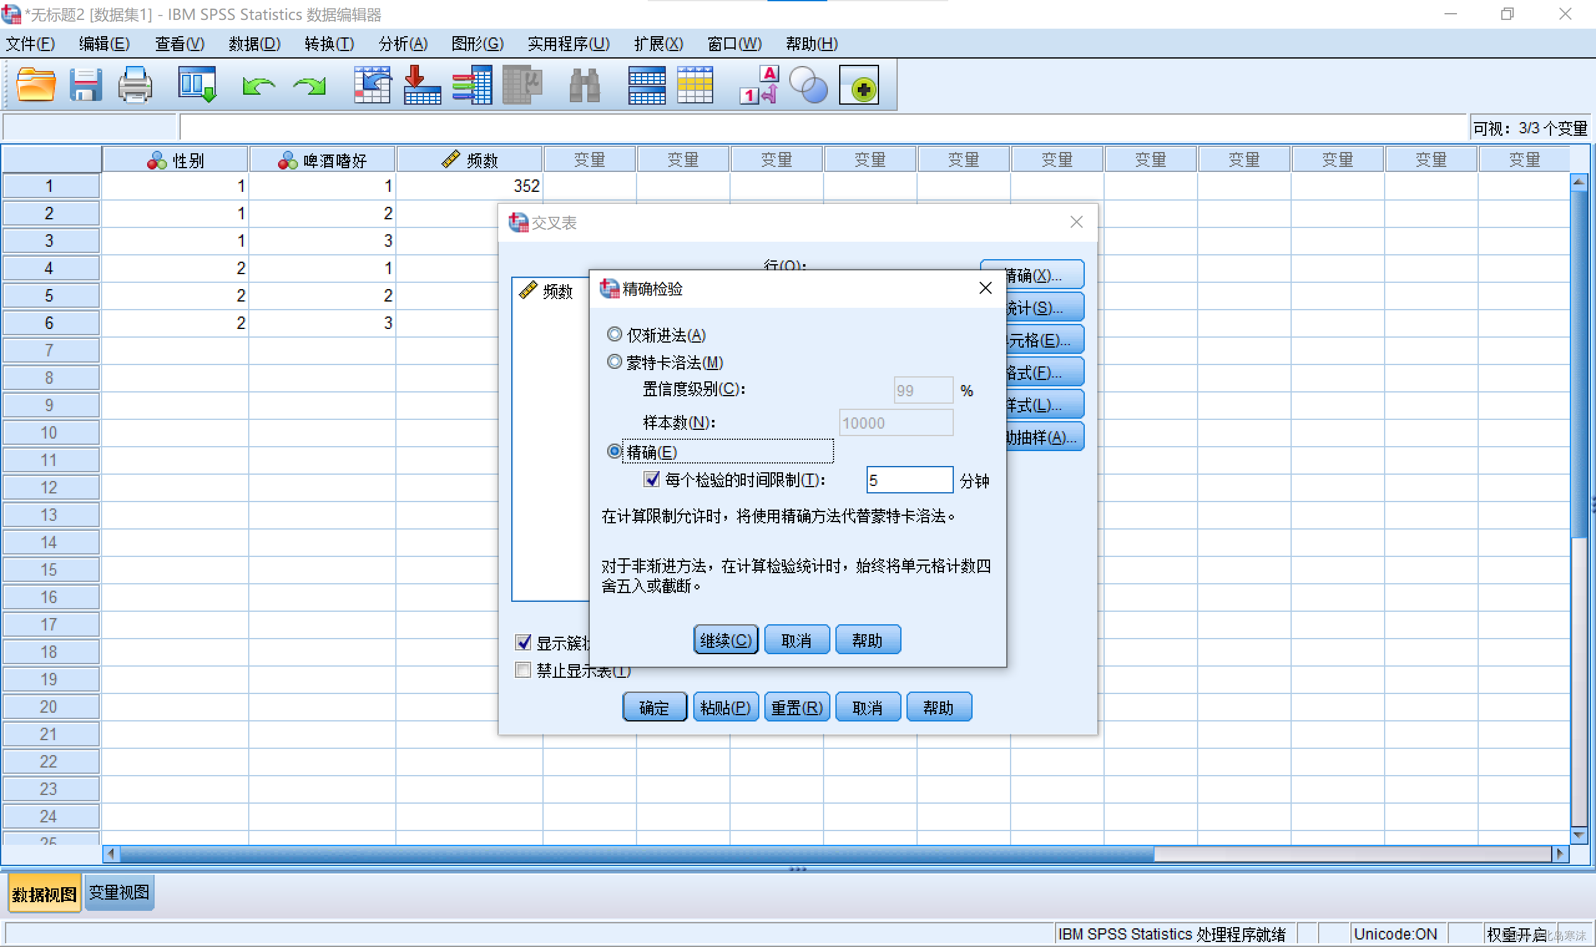Select the asymptotic only radio option
Screen dimensions: 1596x947
[x=614, y=335]
